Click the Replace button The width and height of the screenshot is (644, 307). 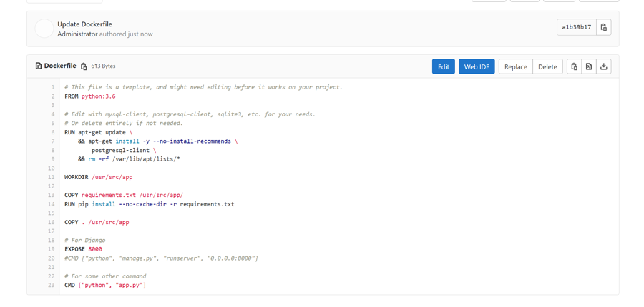[515, 66]
